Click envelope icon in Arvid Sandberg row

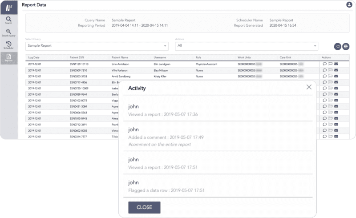coord(336,77)
